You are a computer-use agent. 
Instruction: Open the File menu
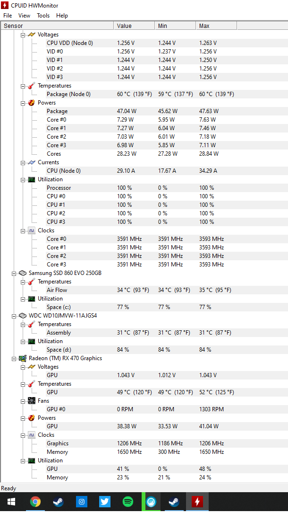point(8,16)
